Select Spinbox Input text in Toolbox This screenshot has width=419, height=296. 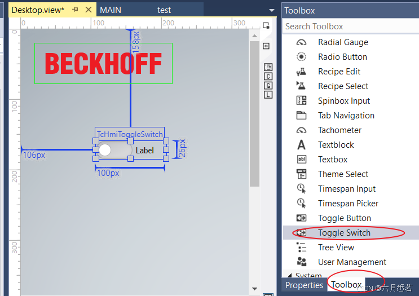[344, 101]
